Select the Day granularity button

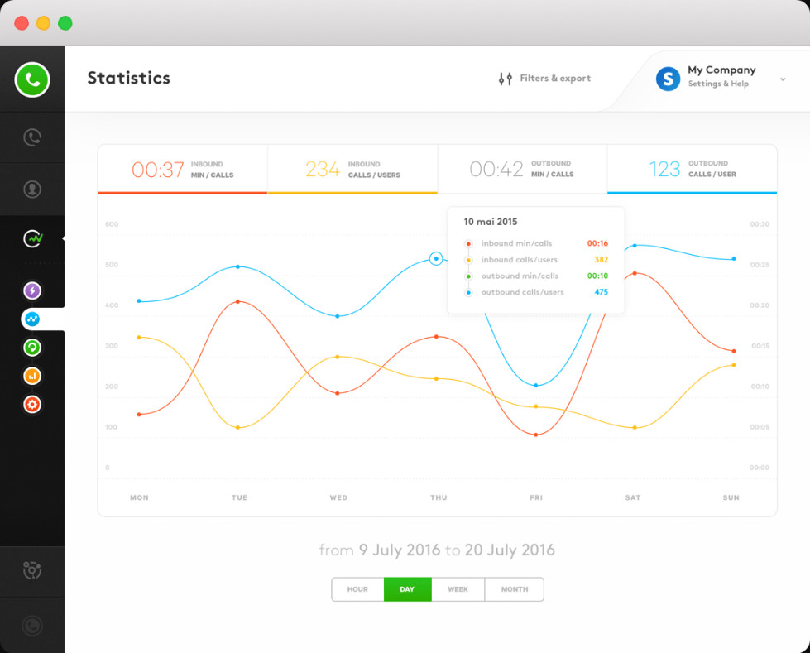pyautogui.click(x=407, y=589)
